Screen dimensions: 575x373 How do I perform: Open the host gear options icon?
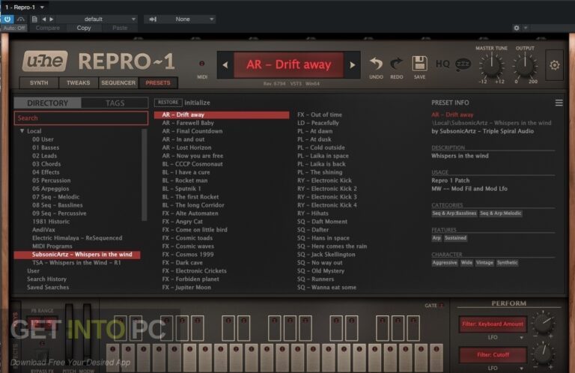[517, 28]
